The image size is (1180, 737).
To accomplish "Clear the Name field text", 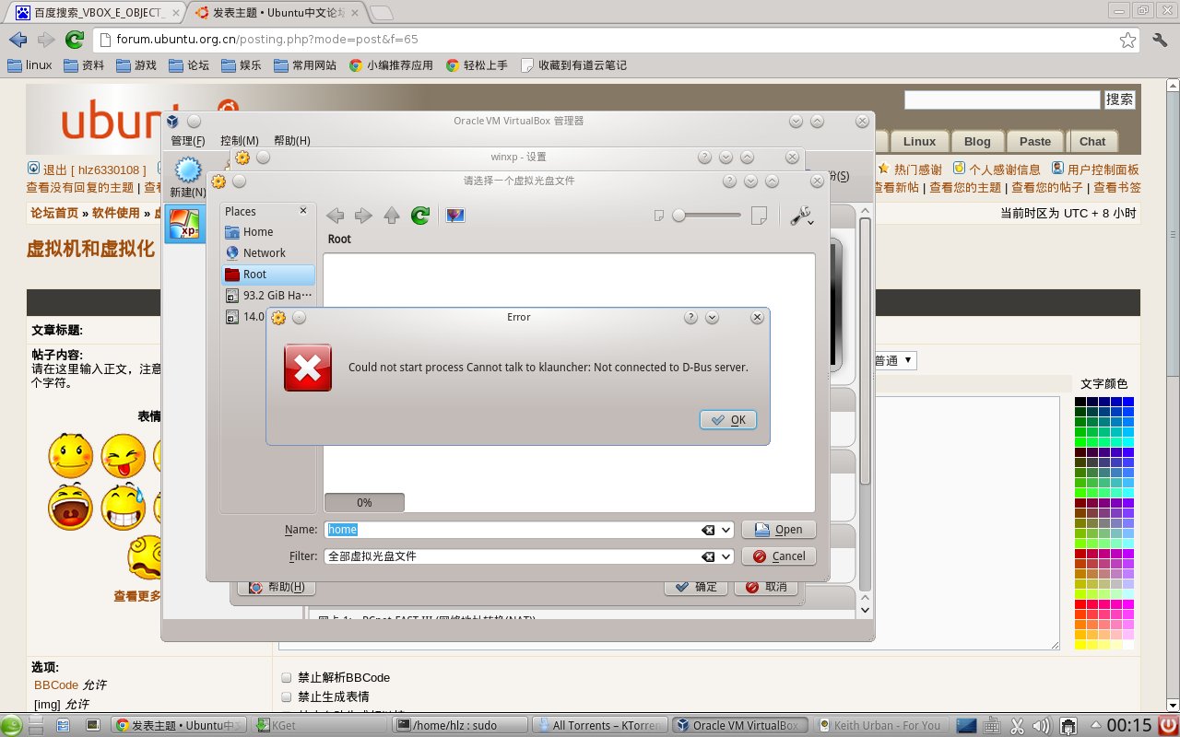I will [708, 530].
